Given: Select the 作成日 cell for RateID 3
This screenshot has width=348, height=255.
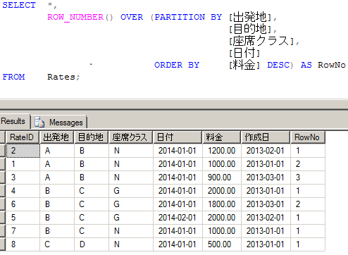Looking at the screenshot, I should click(266, 178).
